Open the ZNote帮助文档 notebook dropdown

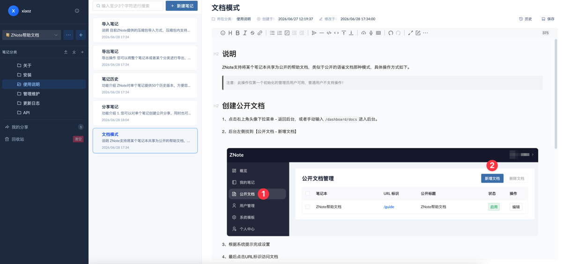pos(31,35)
